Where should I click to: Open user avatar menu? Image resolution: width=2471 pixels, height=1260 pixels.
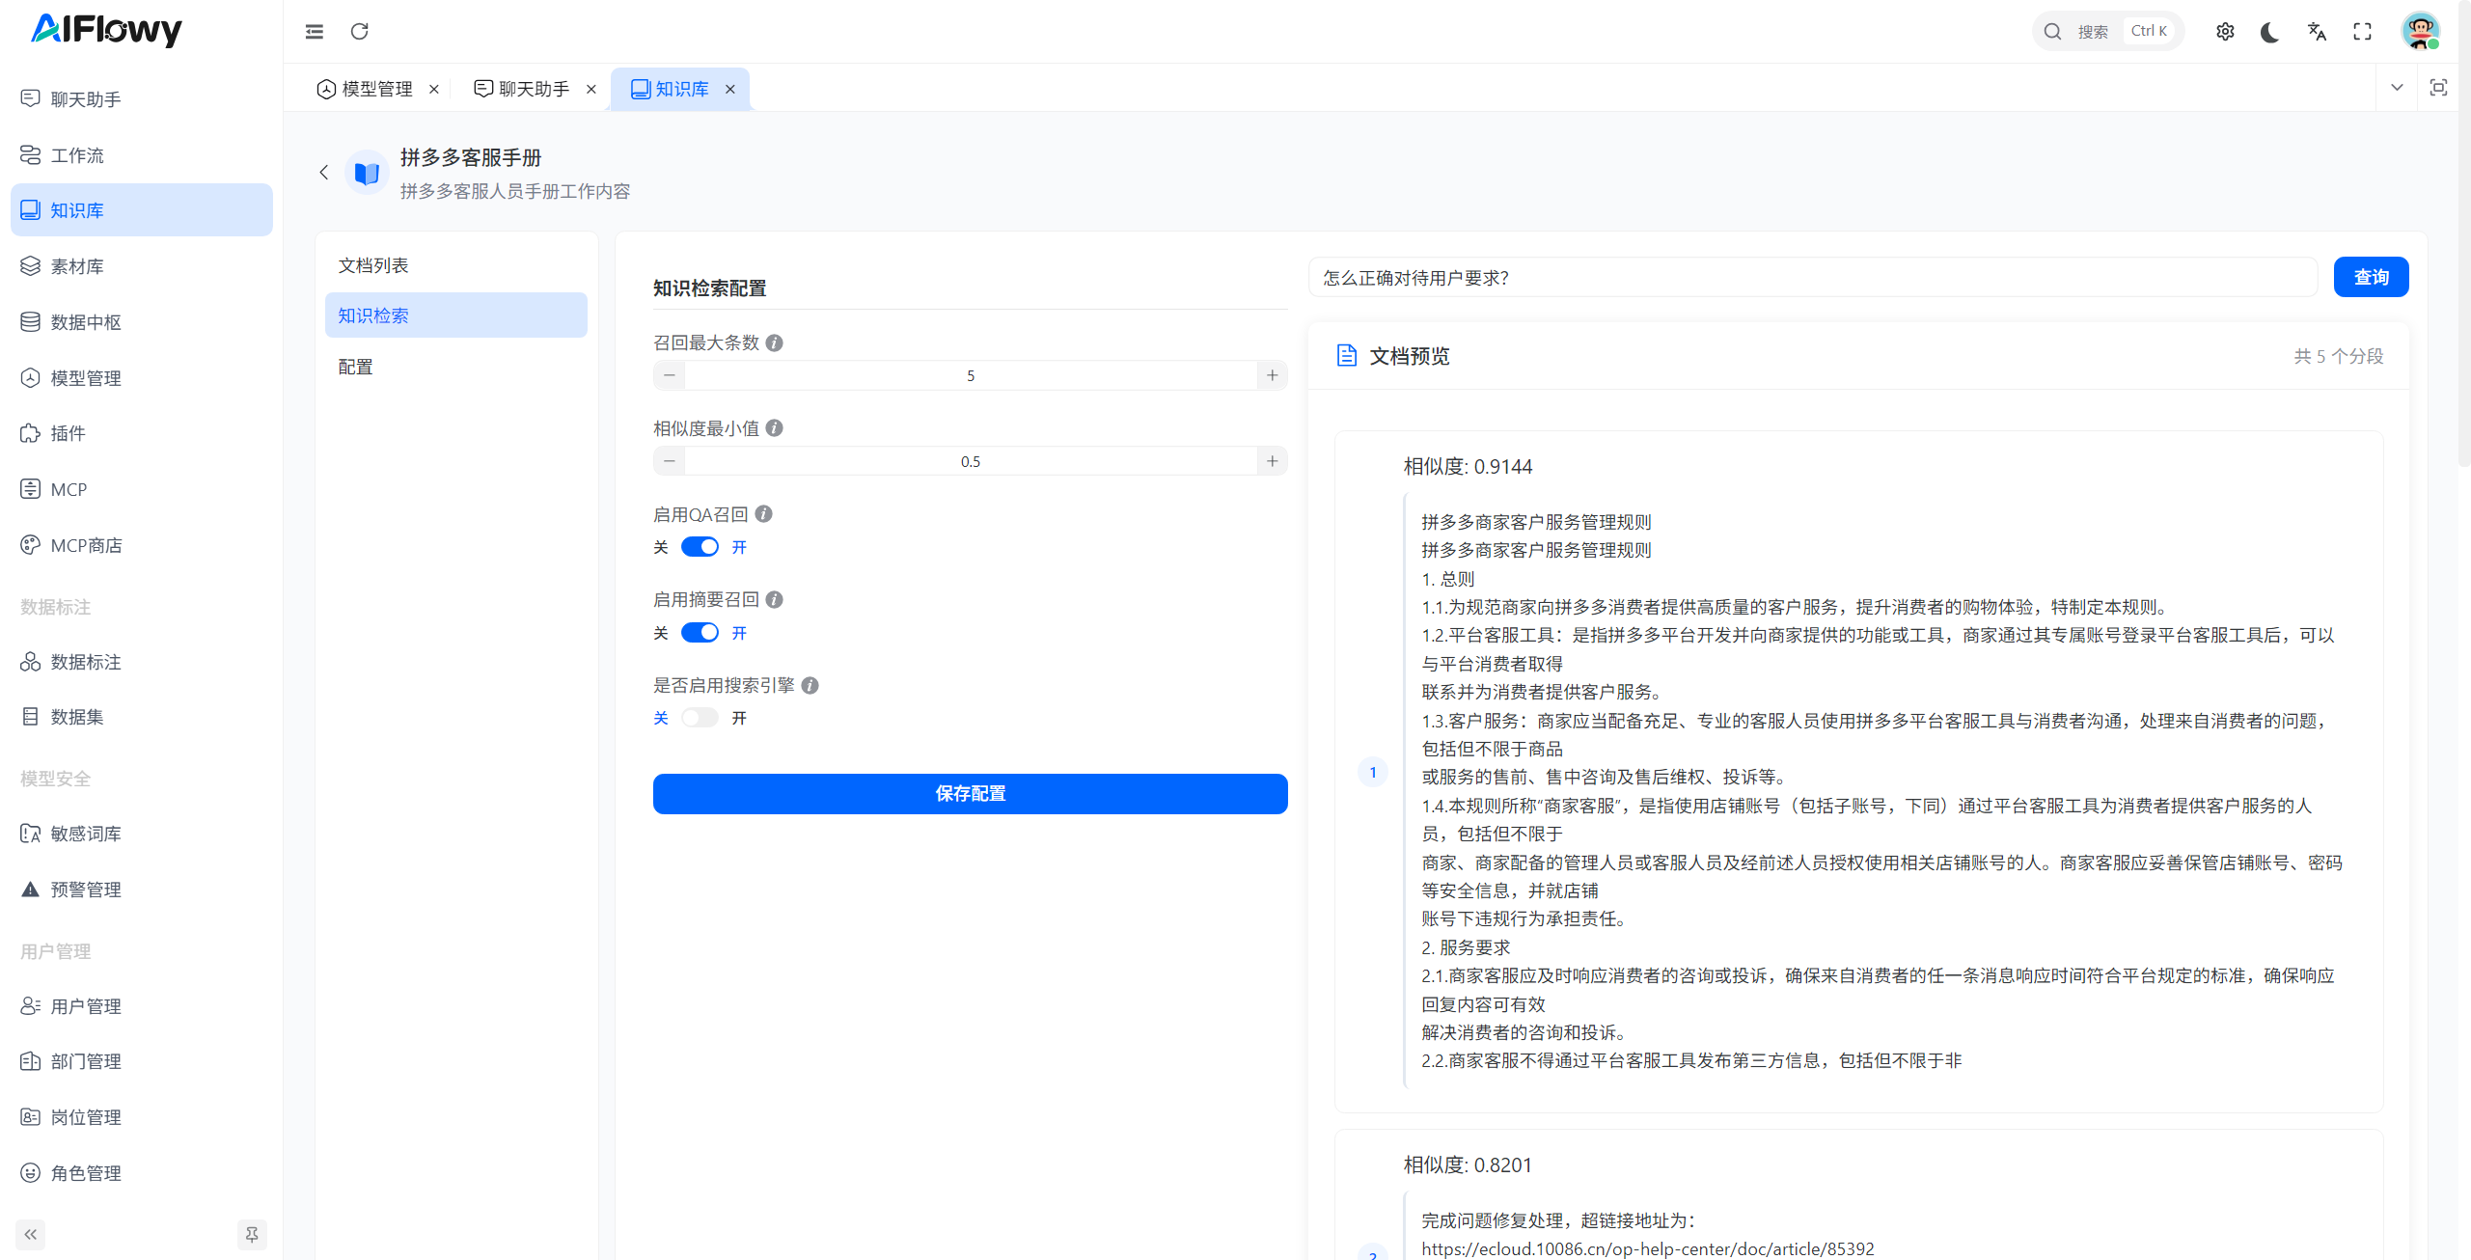click(2420, 32)
